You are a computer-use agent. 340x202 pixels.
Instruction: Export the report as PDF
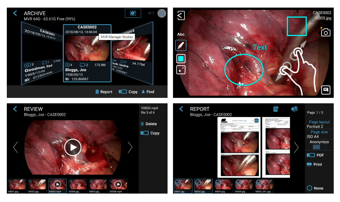[x=315, y=155]
